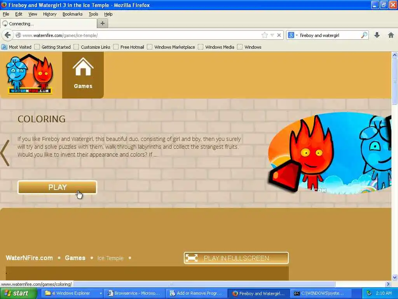This screenshot has width=398, height=299.
Task: Click the vertical scrollbar up arrow
Action: (395, 55)
